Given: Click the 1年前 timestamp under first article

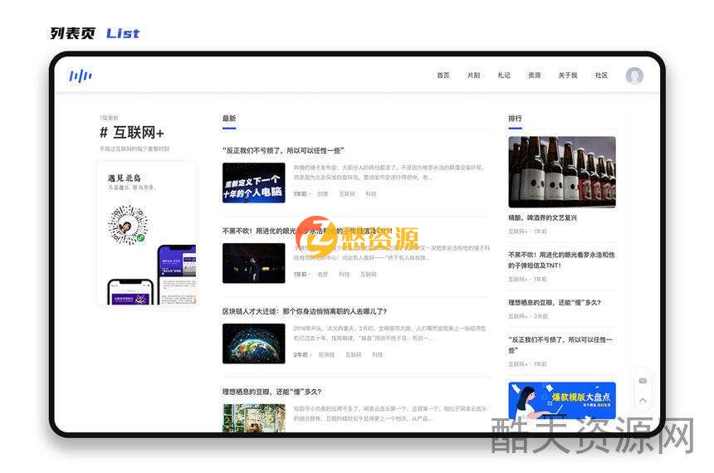Looking at the screenshot, I should coord(300,194).
